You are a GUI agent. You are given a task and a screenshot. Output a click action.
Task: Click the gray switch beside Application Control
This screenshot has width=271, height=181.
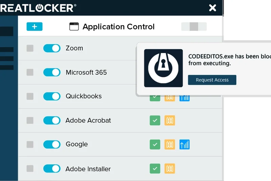194,26
